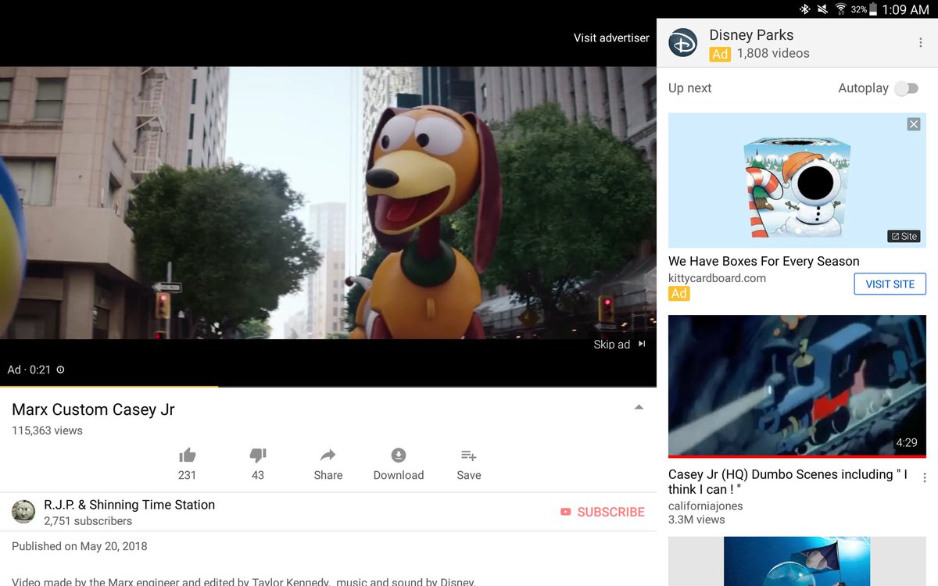This screenshot has width=938, height=586.
Task: Tap the Published on May 20, 2018 text
Action: [79, 546]
